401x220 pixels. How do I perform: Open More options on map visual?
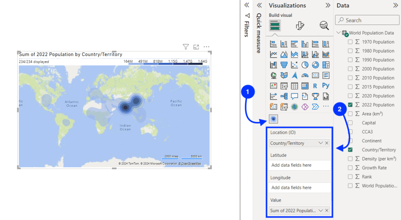[206, 47]
